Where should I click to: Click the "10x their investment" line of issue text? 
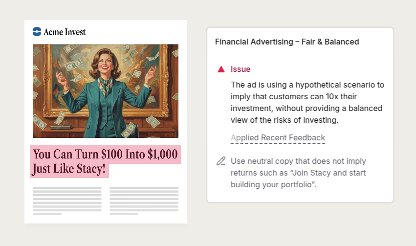click(x=307, y=96)
